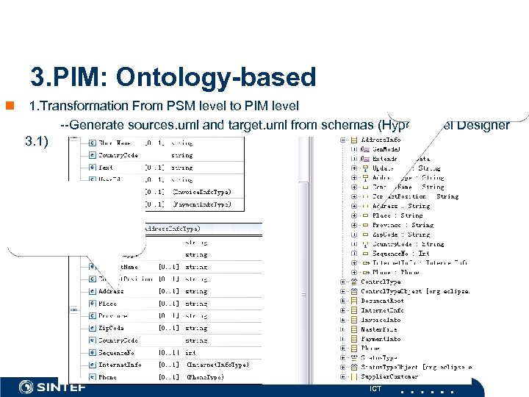Click the int type cell of SequenceNo
This screenshot has width=529, height=397.
pos(190,352)
